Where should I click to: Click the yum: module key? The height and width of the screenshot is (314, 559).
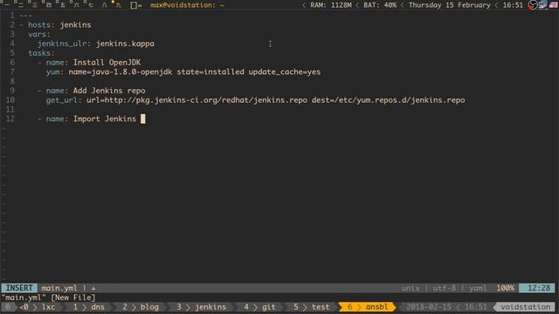pos(55,72)
